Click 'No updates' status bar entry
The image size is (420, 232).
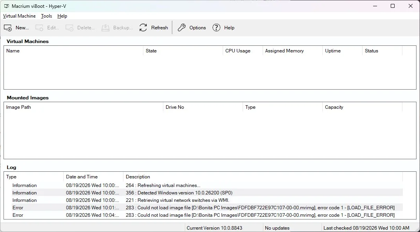click(x=277, y=228)
